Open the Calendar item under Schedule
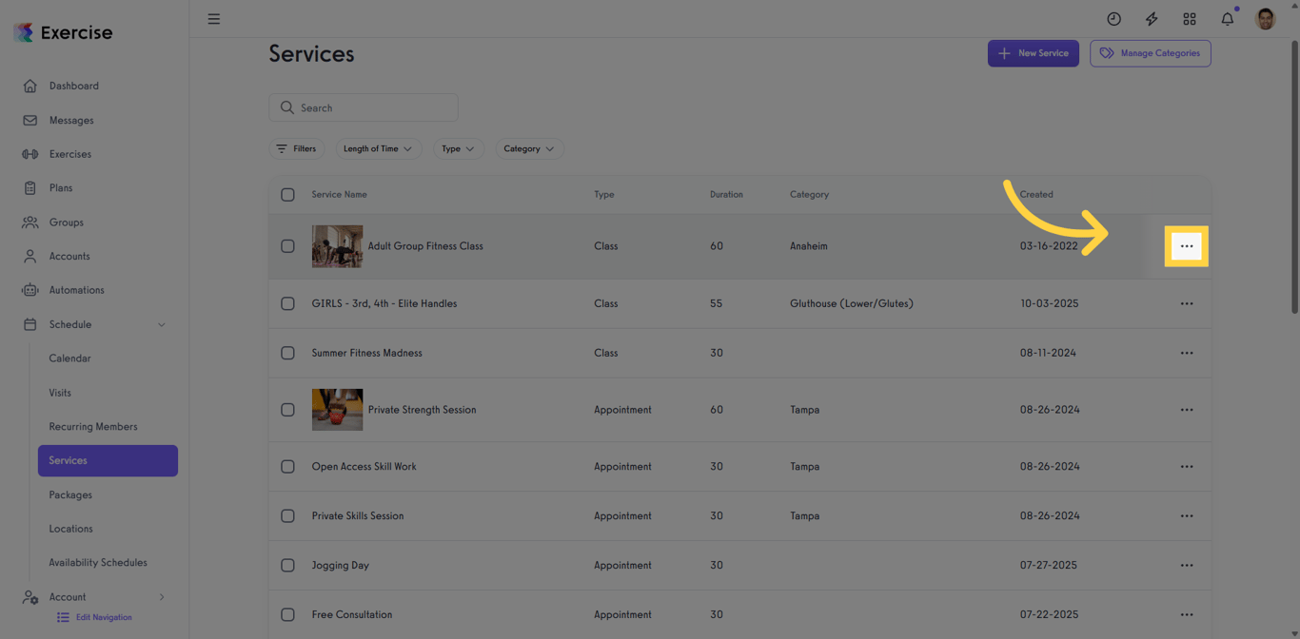The width and height of the screenshot is (1300, 639). pyautogui.click(x=69, y=358)
